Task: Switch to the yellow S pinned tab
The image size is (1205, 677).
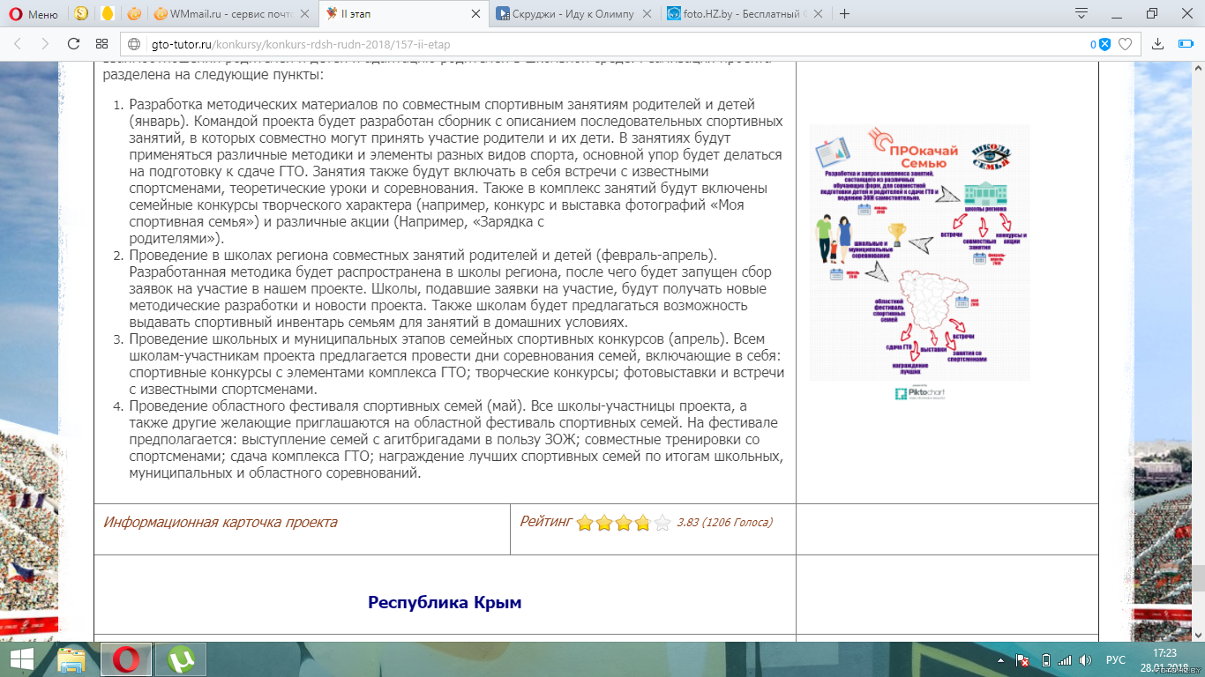Action: [x=81, y=13]
